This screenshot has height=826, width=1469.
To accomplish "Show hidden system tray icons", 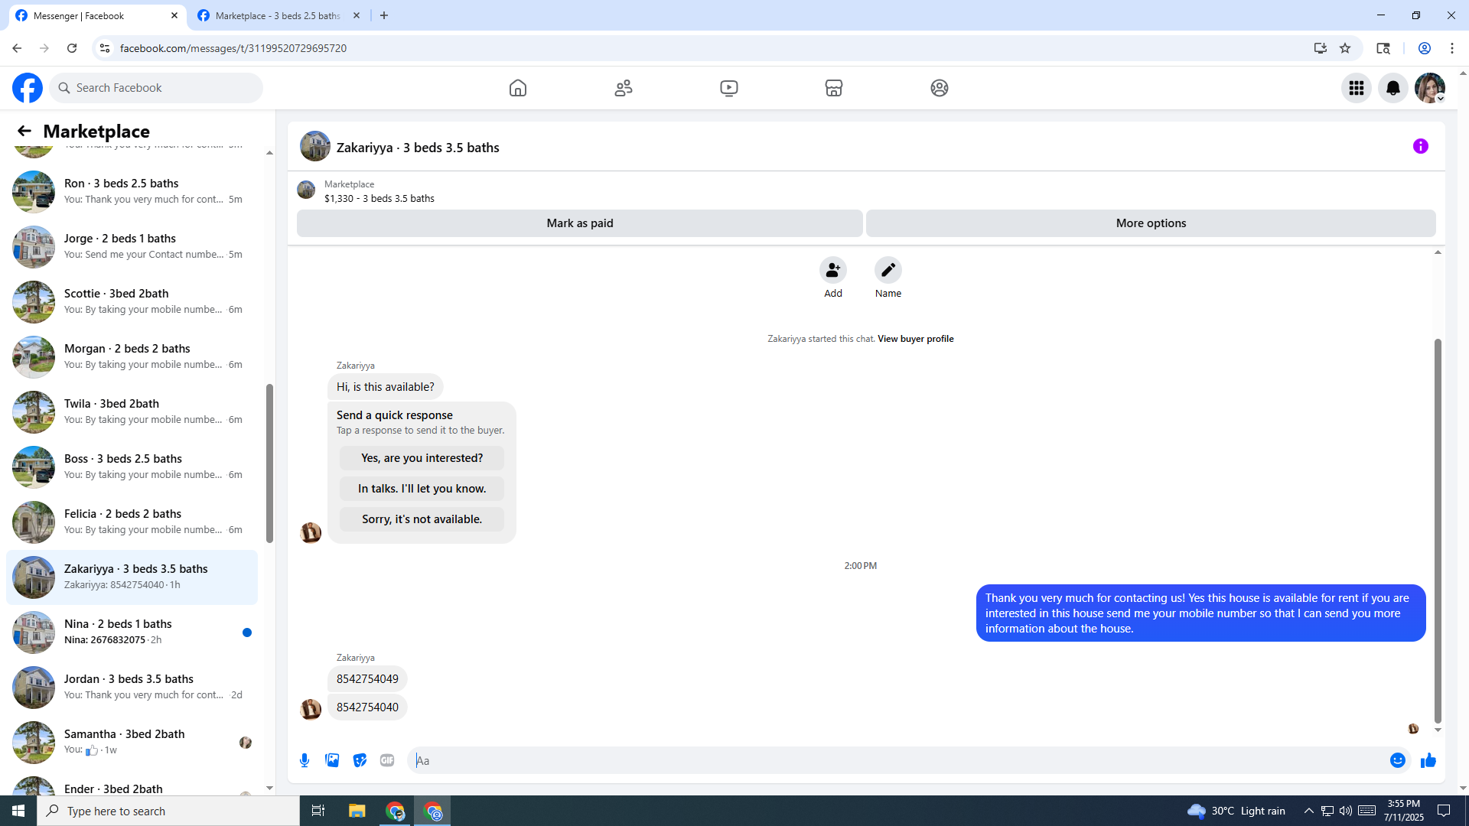I will point(1308,811).
